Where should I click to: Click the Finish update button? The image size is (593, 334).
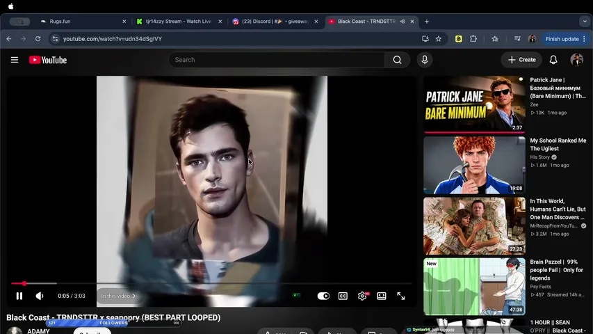562,39
